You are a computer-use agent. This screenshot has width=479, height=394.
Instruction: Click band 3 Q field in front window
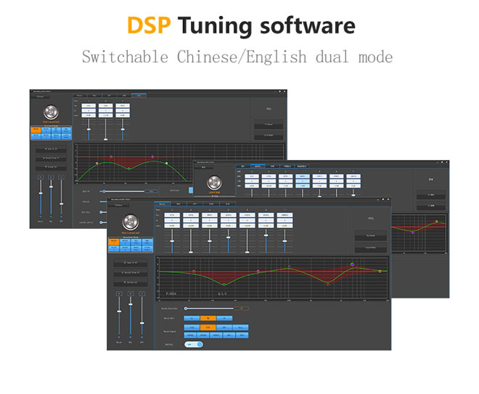(210, 220)
